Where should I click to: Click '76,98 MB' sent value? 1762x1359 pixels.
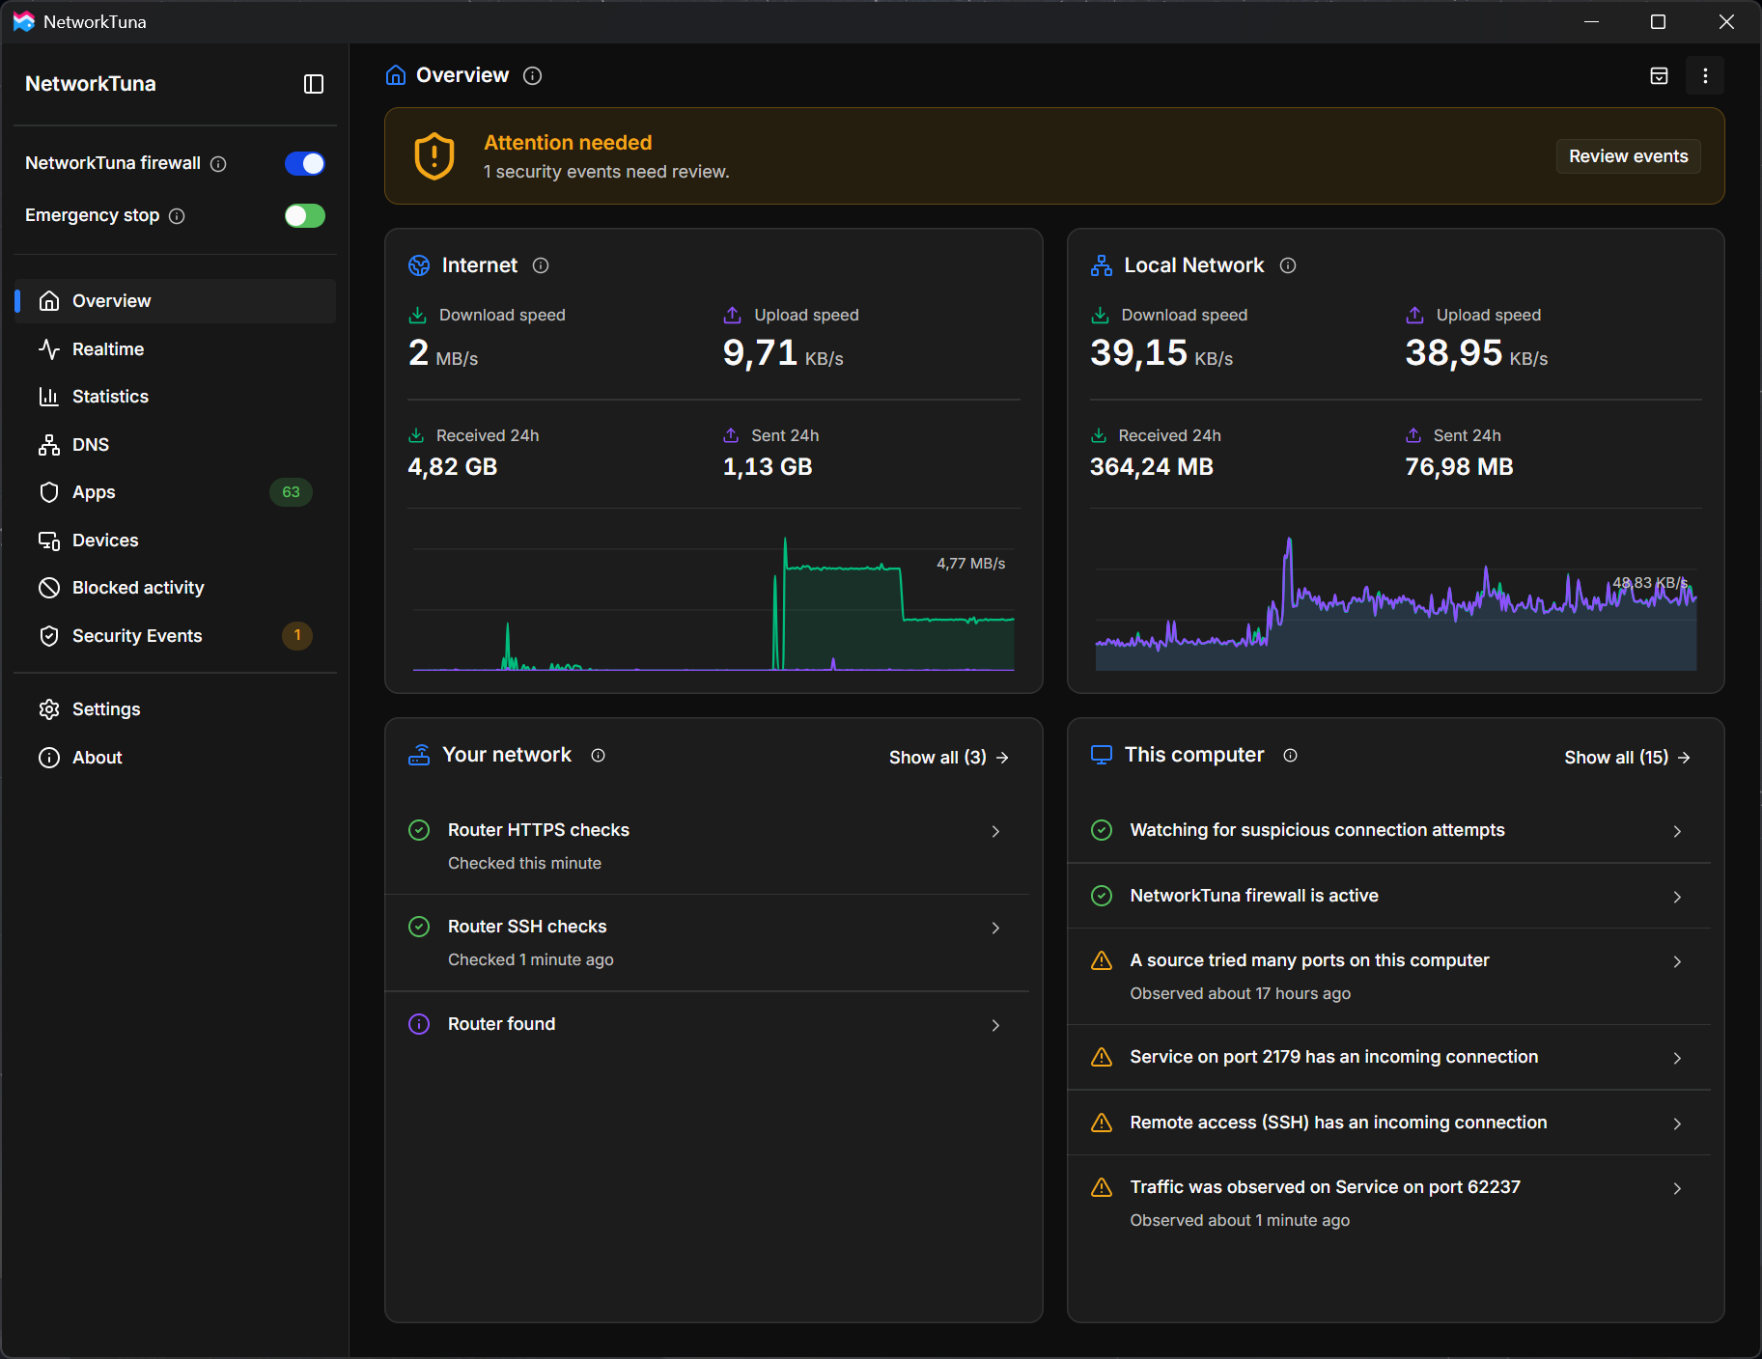[x=1459, y=467]
